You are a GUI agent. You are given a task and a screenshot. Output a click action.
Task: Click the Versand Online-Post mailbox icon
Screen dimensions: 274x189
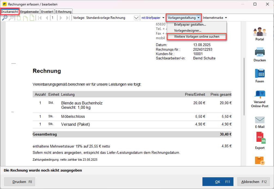[x=260, y=94]
